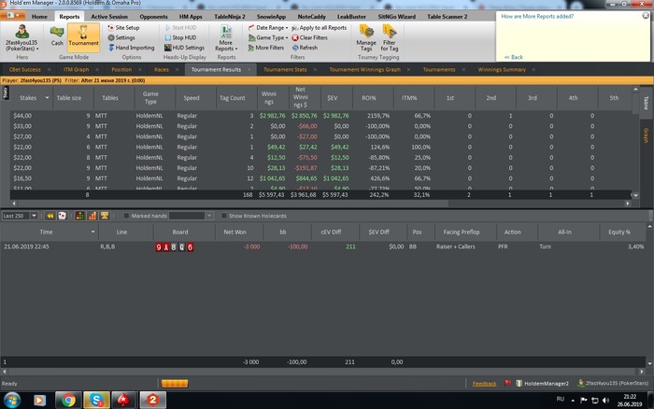
Task: Toggle Show Known Holecards checkbox
Action: [x=224, y=216]
